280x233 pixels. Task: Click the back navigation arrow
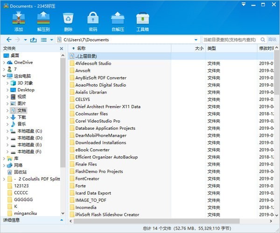pos(9,40)
